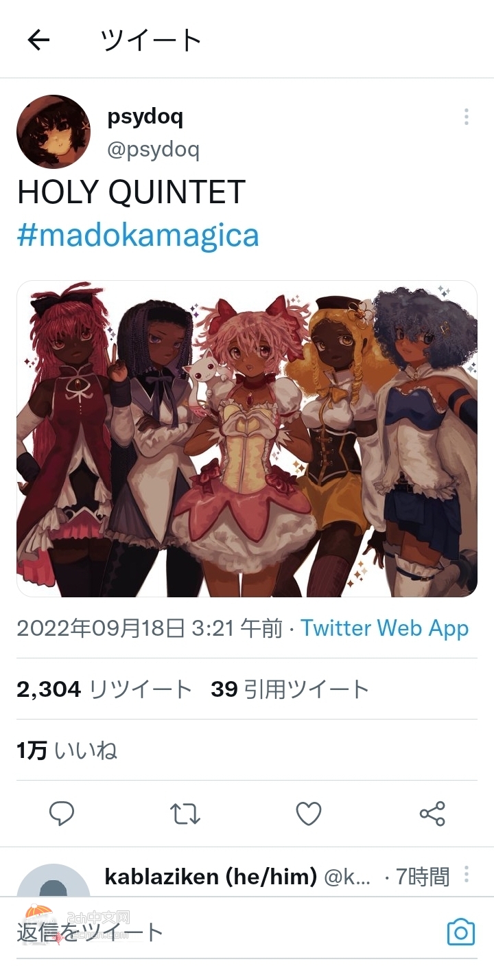Tap the reply tweet input field
Viewport: 494px width, 966px height.
pos(226,932)
